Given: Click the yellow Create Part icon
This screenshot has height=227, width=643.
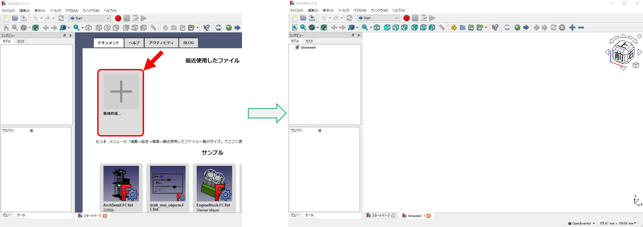Looking at the screenshot, I should tap(453, 28).
